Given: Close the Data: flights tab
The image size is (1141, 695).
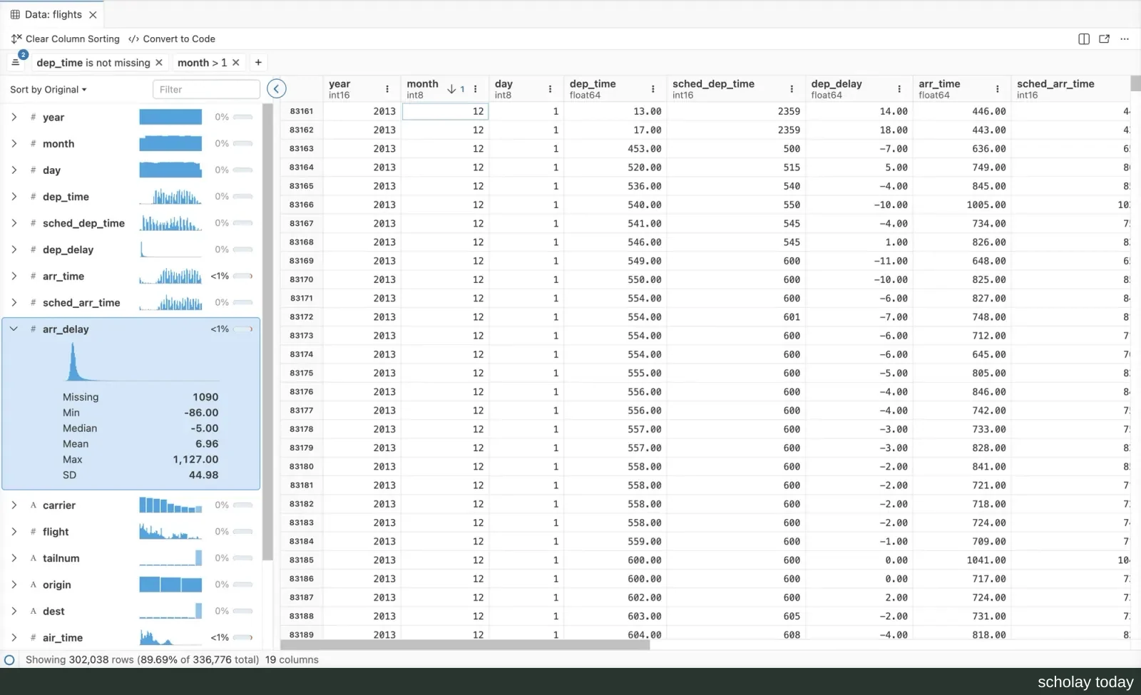Looking at the screenshot, I should tap(93, 14).
